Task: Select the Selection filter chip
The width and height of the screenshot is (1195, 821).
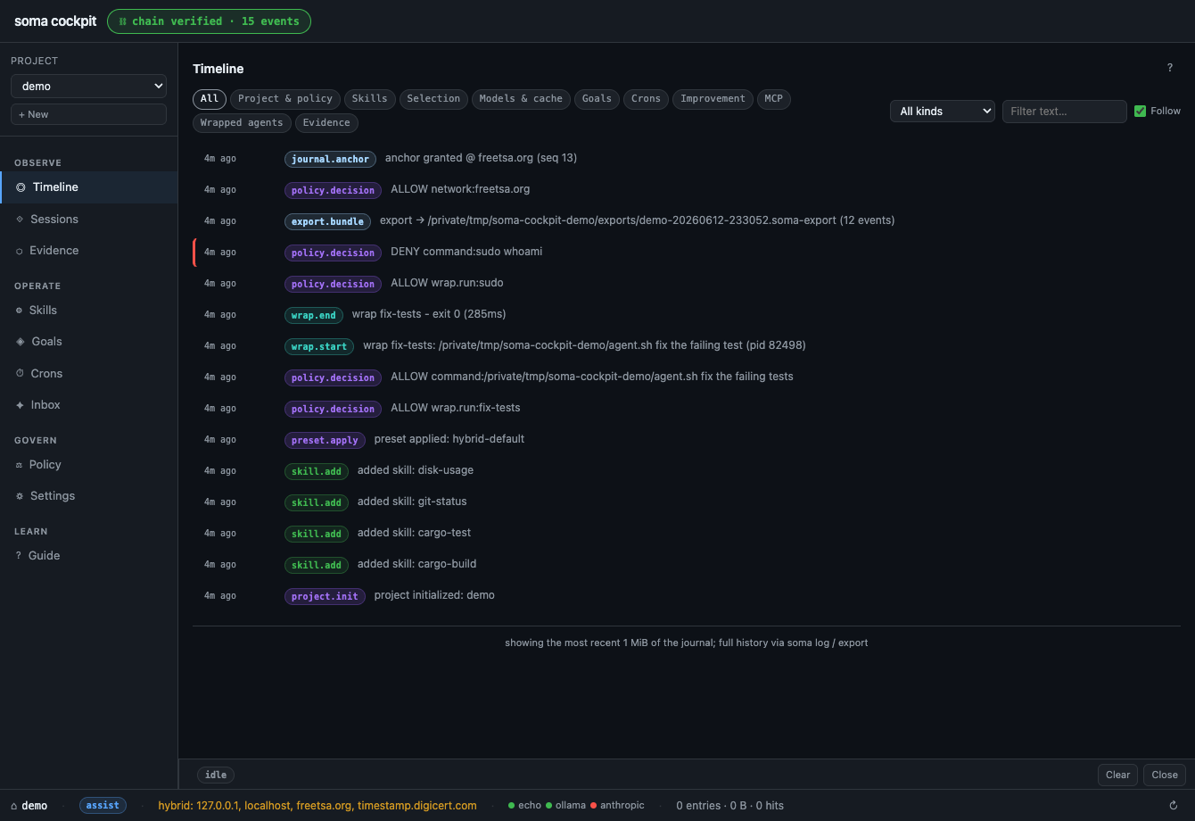Action: [x=433, y=98]
